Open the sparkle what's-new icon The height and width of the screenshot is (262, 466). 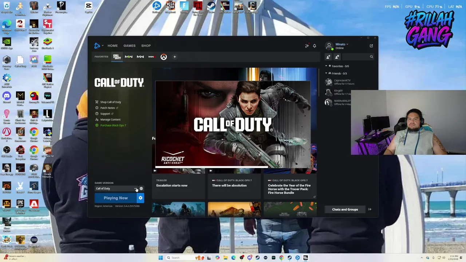tap(307, 46)
